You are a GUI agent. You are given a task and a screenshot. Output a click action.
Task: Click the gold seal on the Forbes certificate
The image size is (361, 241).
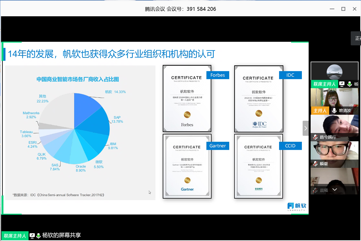[187, 114]
